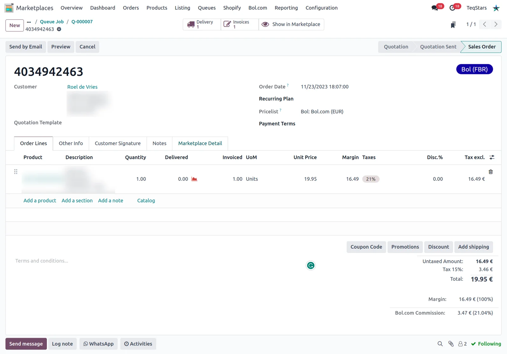507x354 pixels.
Task: Open the Queues menu
Action: (x=207, y=8)
